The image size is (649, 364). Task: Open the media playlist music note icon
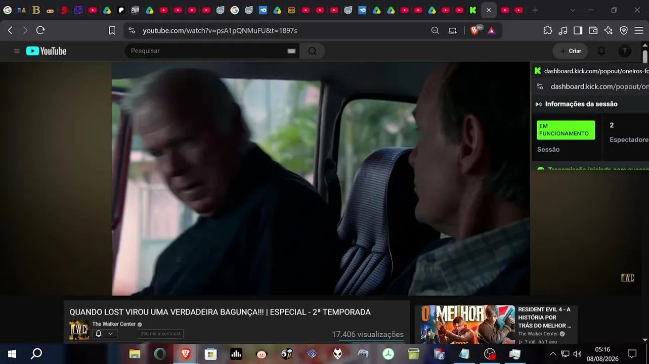tap(563, 30)
